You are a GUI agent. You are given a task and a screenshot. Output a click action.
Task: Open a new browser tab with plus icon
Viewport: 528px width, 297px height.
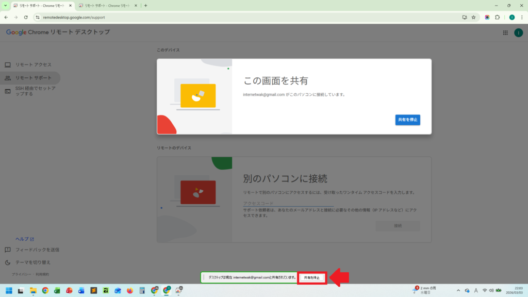tap(145, 6)
